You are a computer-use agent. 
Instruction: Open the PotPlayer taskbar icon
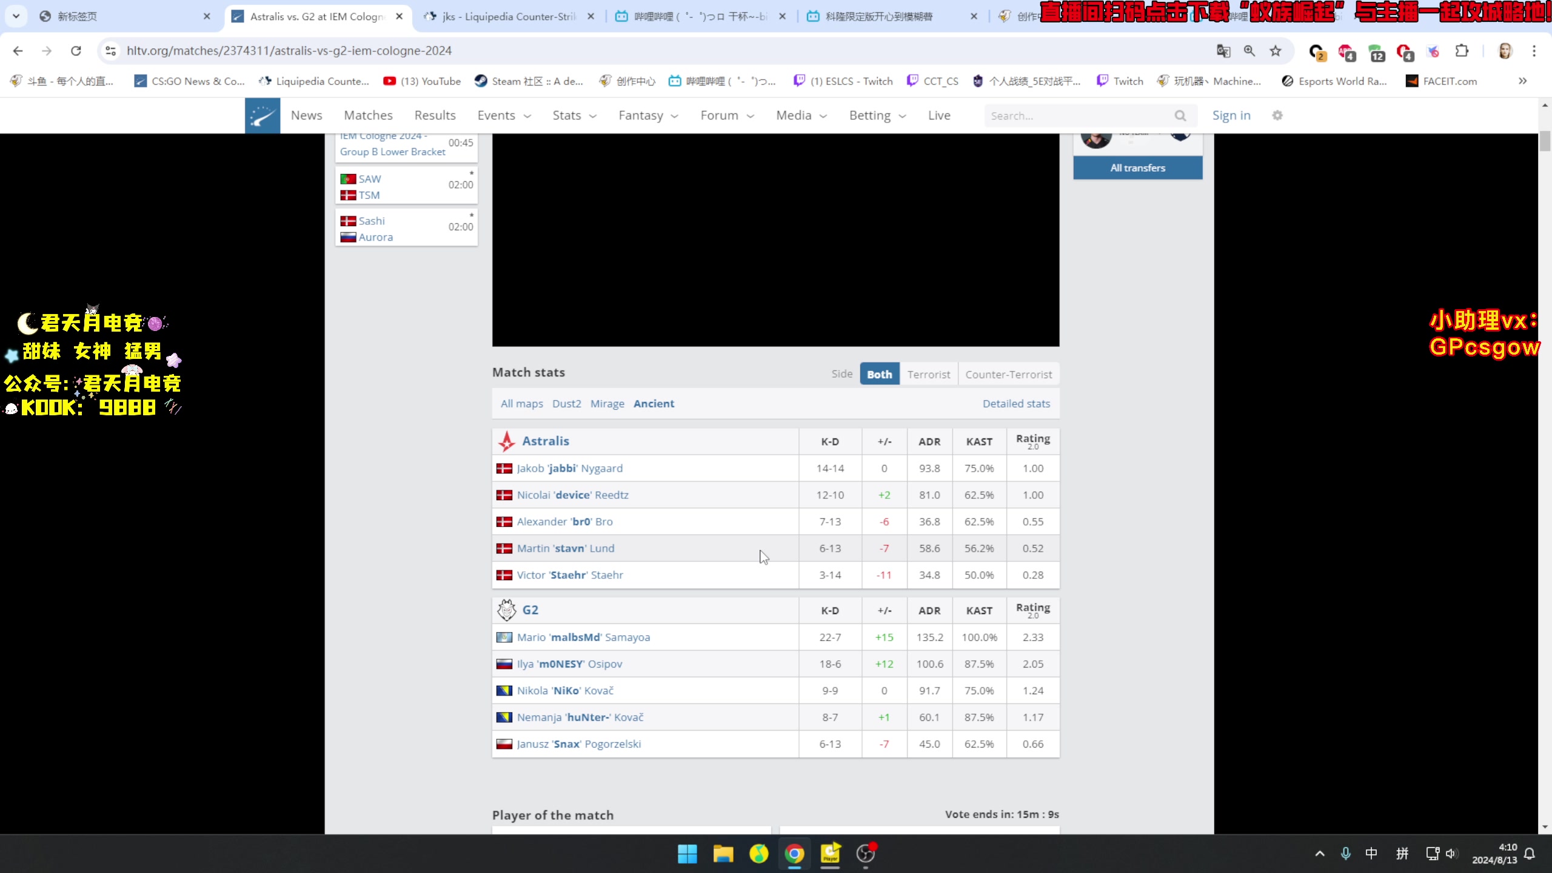831,854
